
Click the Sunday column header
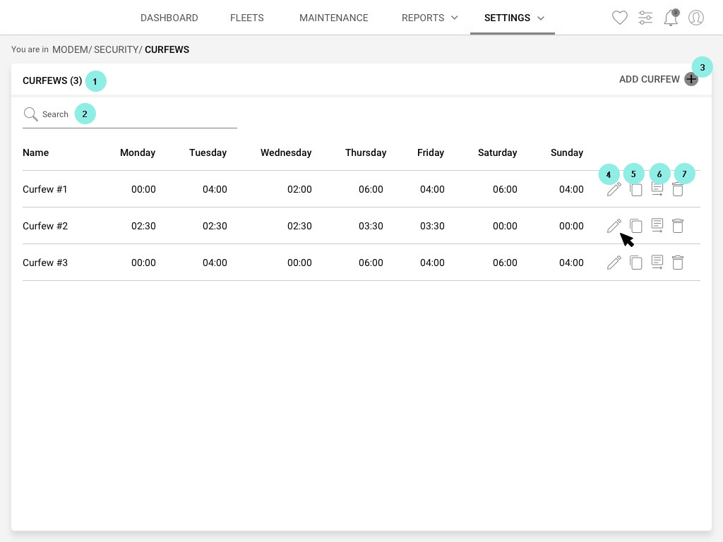click(x=567, y=152)
